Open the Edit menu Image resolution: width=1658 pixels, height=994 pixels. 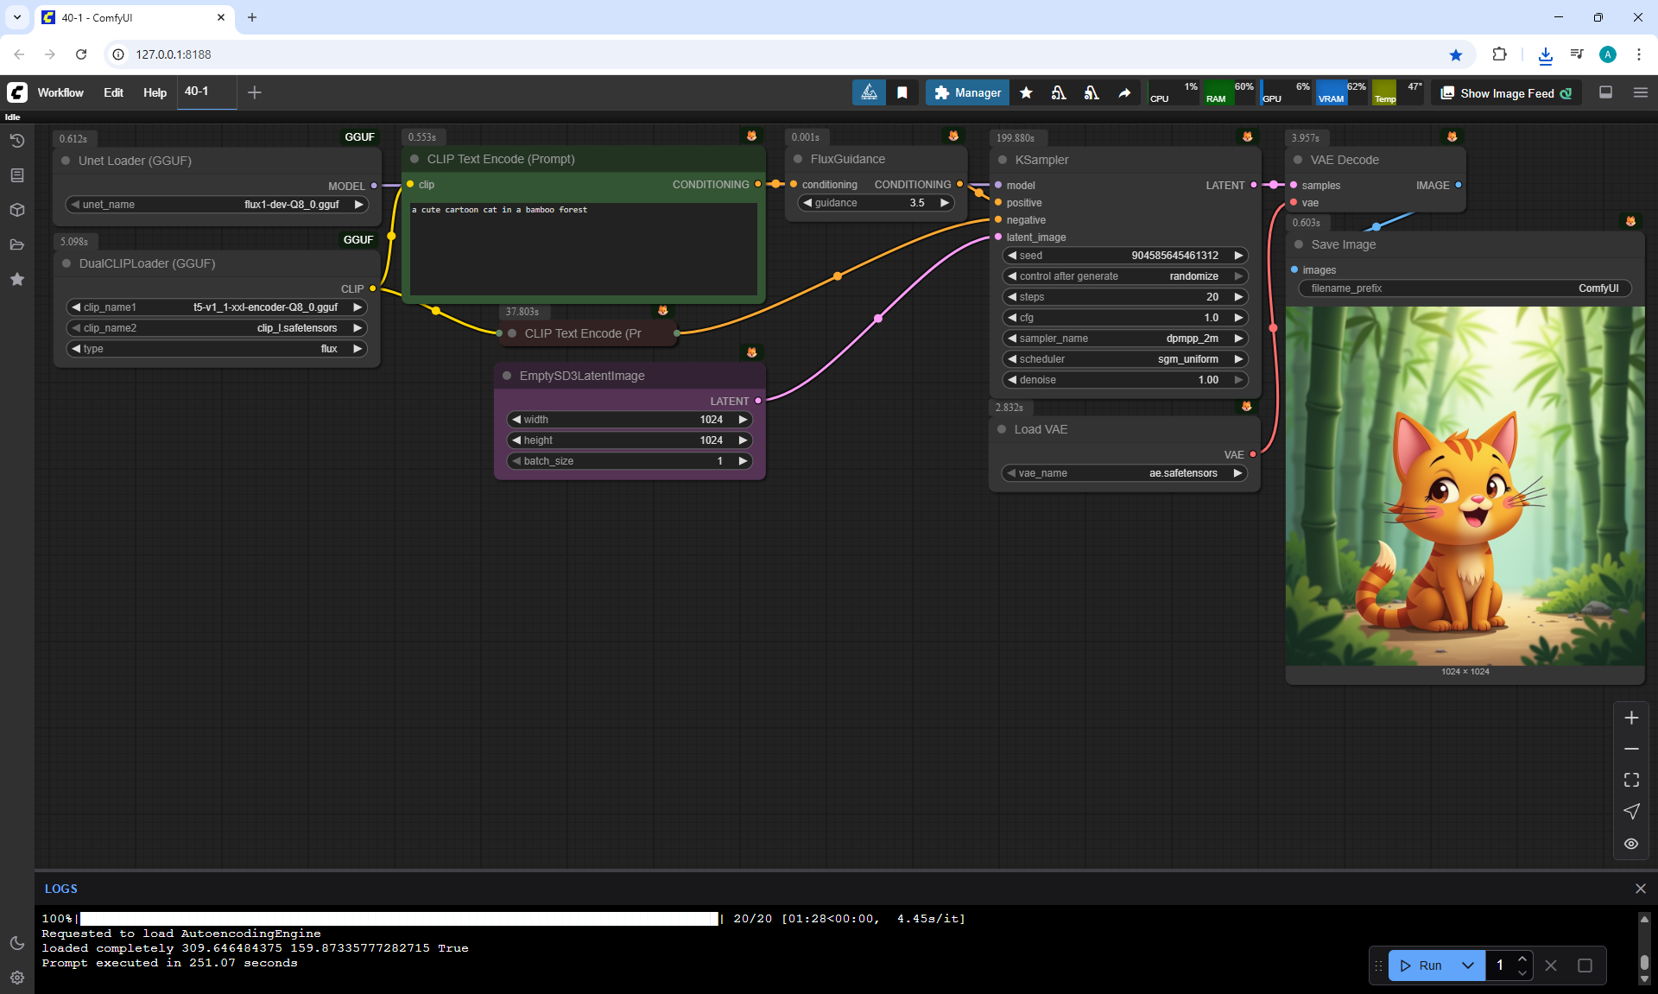click(113, 92)
